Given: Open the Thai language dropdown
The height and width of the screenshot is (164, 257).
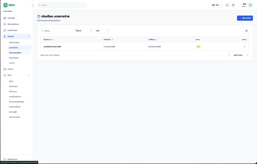Looking at the screenshot, I should (217, 5).
